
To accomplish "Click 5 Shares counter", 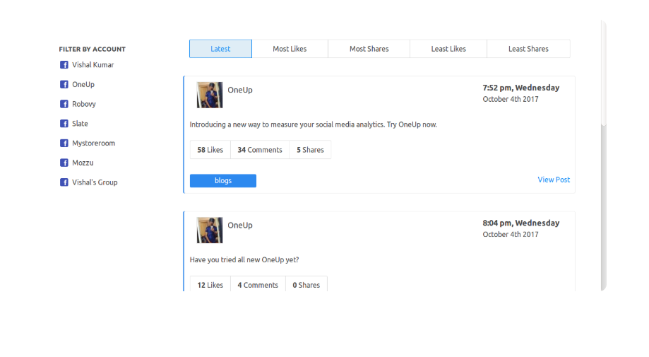I will tap(310, 150).
